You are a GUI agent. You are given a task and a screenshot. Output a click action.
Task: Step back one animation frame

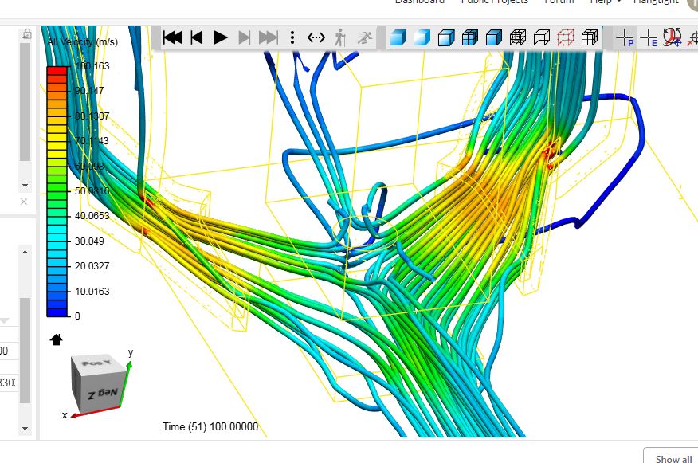197,37
